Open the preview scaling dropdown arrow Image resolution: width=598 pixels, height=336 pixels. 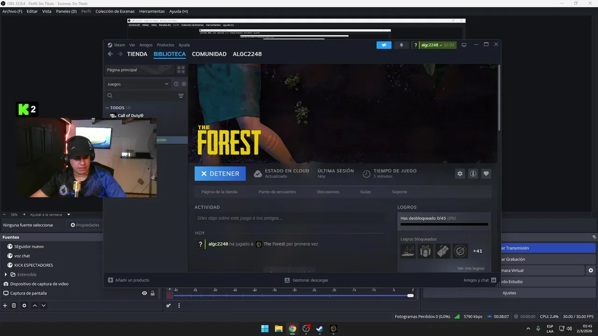pyautogui.click(x=69, y=215)
